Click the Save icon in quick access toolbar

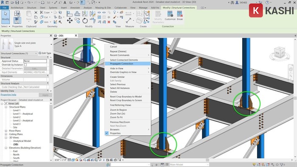17,3
